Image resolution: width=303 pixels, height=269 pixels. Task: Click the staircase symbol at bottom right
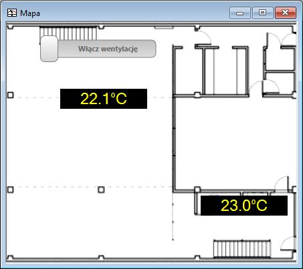242,248
